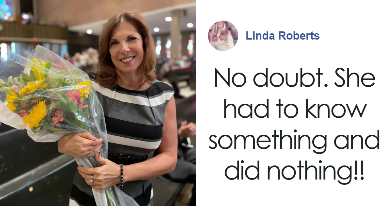Open the photo of woman holding flowers
The width and height of the screenshot is (392, 206).
[x=98, y=103]
